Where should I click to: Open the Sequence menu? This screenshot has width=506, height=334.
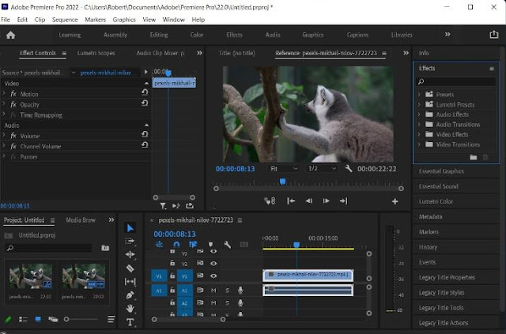click(x=65, y=20)
